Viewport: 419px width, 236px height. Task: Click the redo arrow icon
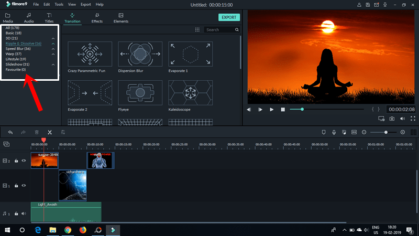[x=23, y=132]
